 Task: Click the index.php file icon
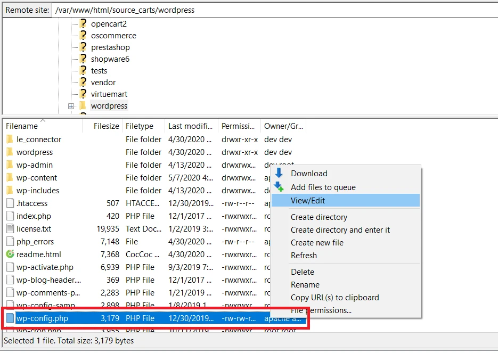coord(10,216)
